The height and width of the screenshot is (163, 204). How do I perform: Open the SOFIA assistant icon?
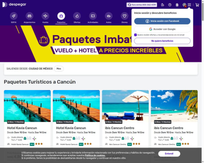(14, 16)
